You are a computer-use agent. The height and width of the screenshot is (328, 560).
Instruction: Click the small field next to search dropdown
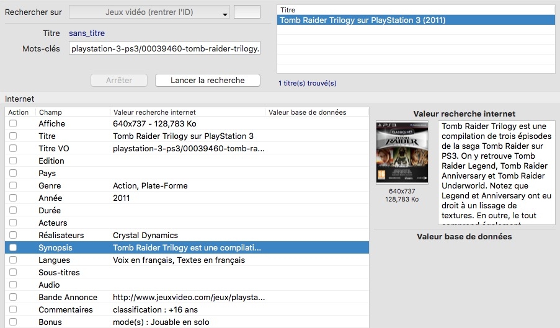tap(246, 12)
